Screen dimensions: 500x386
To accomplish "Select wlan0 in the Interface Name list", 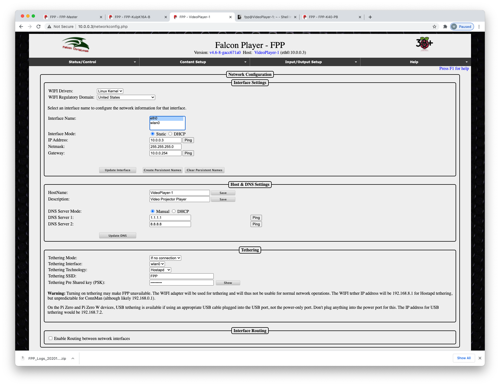I will pyautogui.click(x=155, y=123).
